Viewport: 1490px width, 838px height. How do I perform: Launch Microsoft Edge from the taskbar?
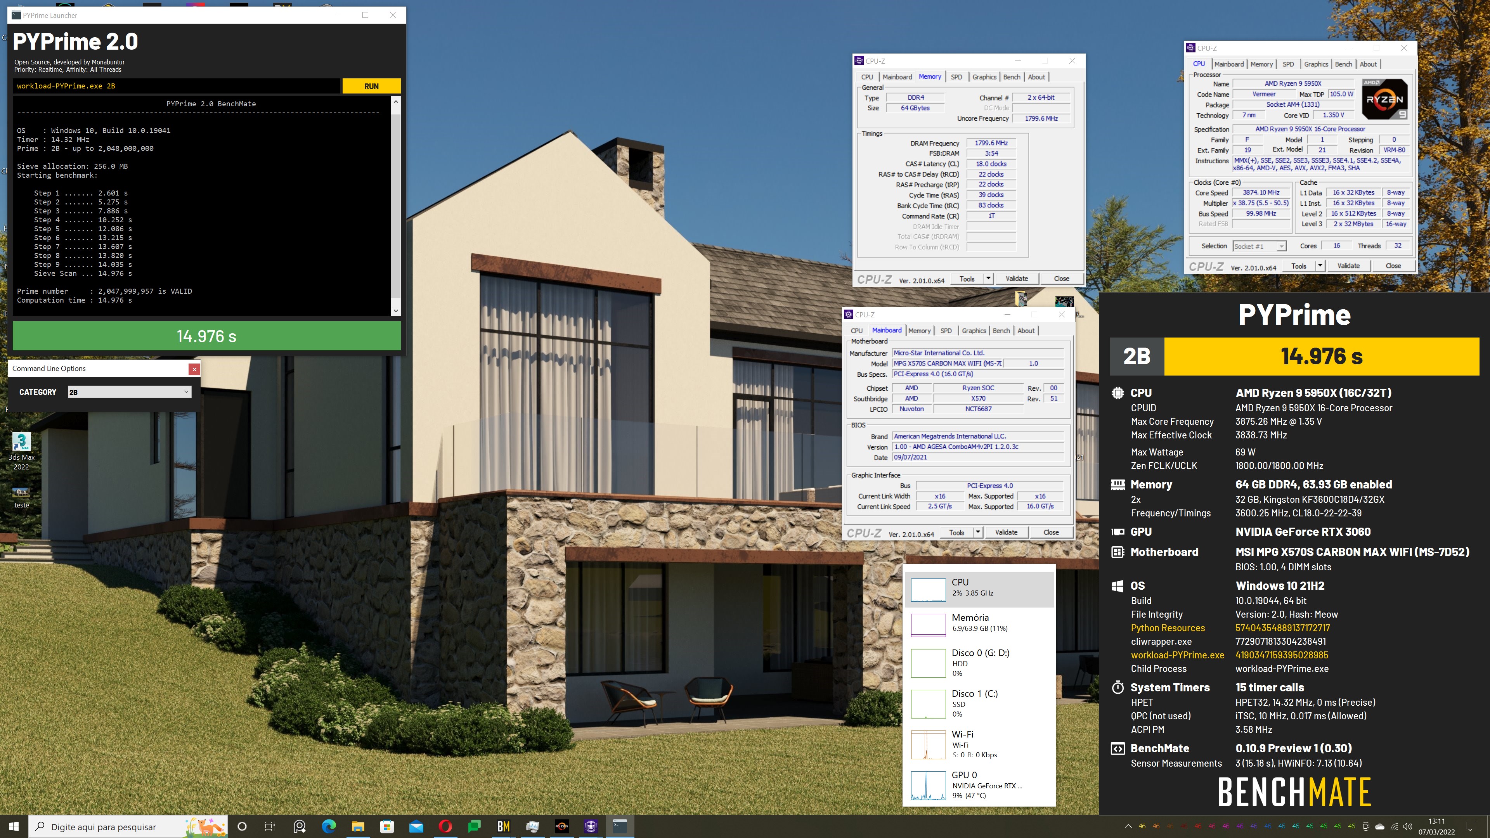(x=329, y=826)
